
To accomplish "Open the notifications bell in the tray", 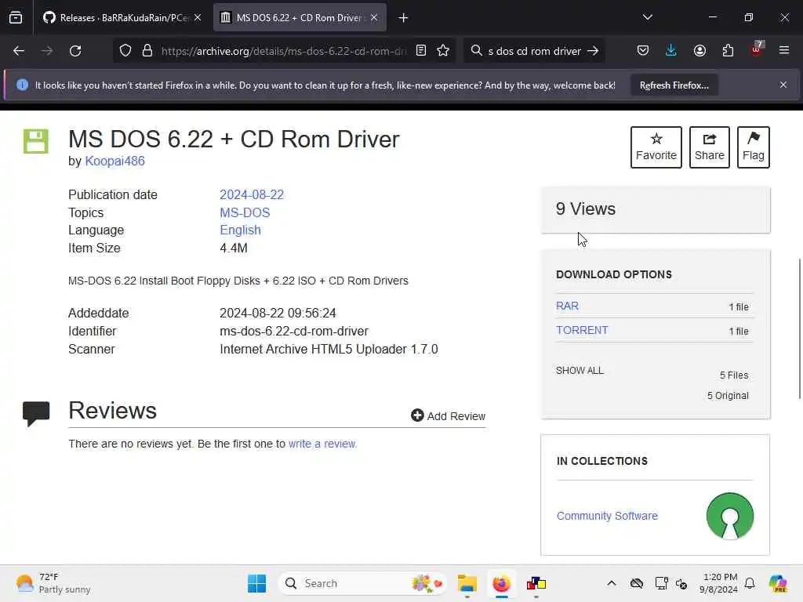I will coord(750,583).
